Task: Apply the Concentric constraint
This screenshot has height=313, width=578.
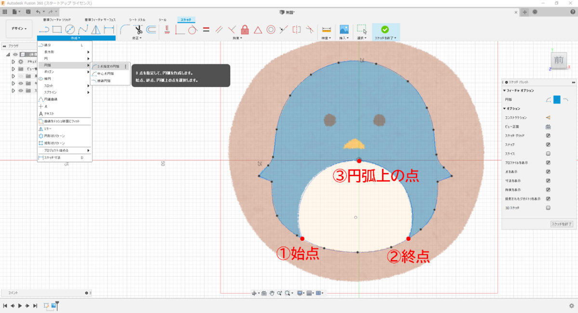Action: click(x=271, y=29)
